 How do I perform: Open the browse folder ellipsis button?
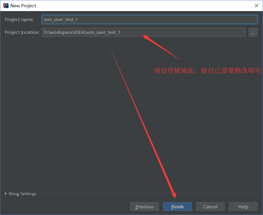[x=253, y=32]
